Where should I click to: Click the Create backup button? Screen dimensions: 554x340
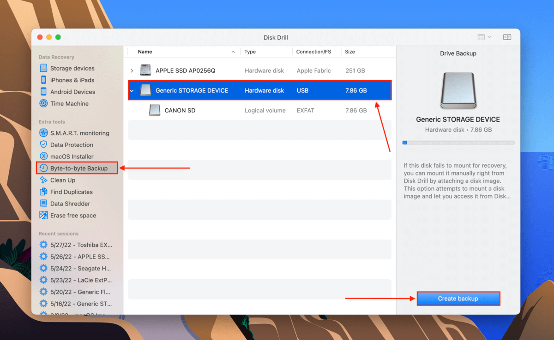click(458, 299)
